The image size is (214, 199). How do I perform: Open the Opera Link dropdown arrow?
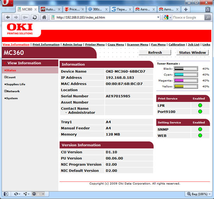tap(19, 194)
